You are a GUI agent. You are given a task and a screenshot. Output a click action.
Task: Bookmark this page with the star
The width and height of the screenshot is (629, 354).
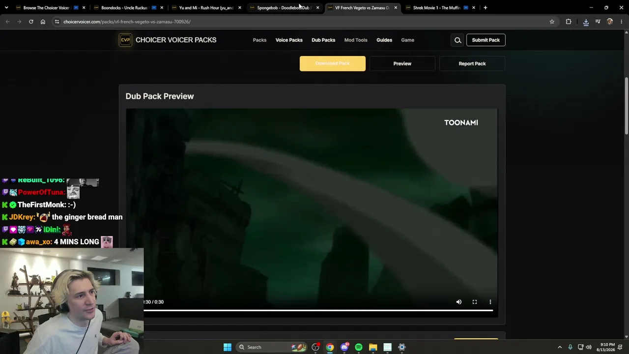[x=552, y=22]
